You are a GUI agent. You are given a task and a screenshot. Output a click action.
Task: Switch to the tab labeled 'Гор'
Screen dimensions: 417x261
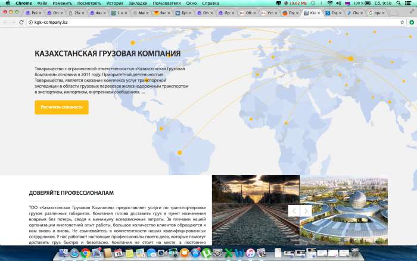[x=332, y=13]
